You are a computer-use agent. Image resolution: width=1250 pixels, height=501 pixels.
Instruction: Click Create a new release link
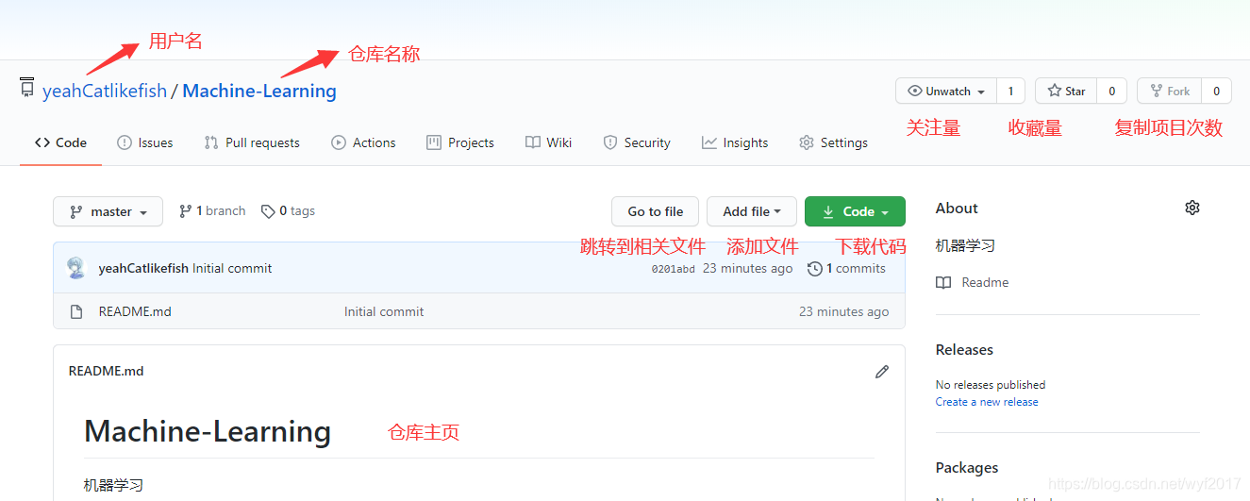[x=987, y=402]
